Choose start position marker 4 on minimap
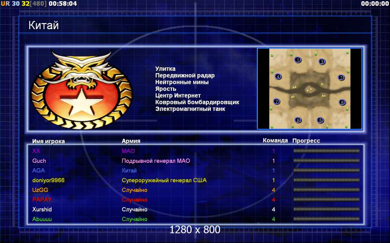 [x=278, y=77]
